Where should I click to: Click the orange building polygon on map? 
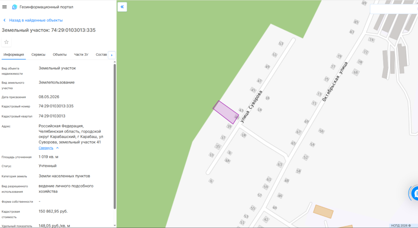[x=323, y=212]
